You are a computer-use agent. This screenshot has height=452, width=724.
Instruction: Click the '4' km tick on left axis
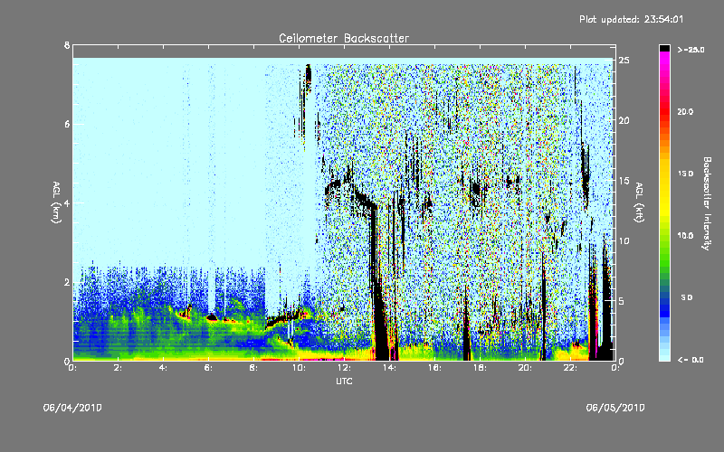tap(67, 202)
